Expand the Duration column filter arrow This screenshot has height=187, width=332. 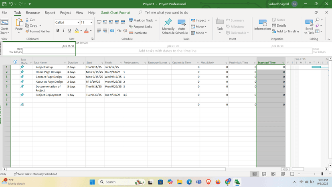(x=83, y=63)
